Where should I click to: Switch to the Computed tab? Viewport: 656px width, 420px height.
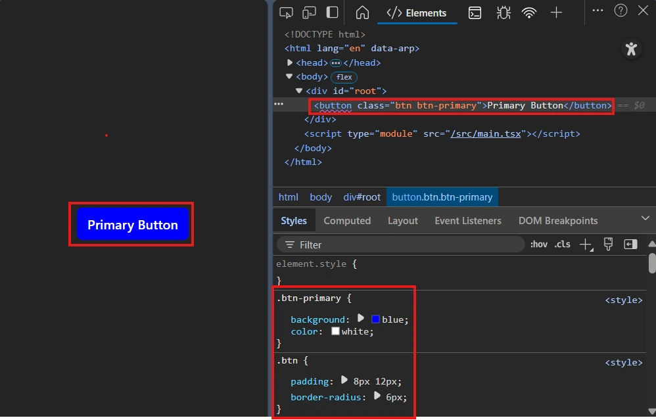pos(347,221)
